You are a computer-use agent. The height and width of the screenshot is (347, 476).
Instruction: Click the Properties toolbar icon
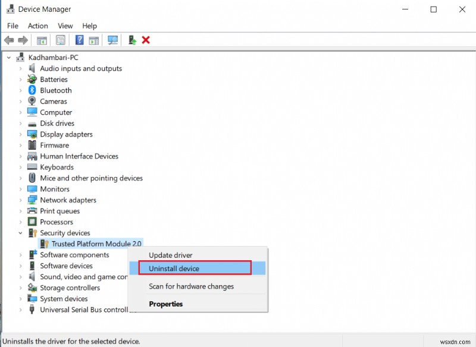click(x=61, y=40)
